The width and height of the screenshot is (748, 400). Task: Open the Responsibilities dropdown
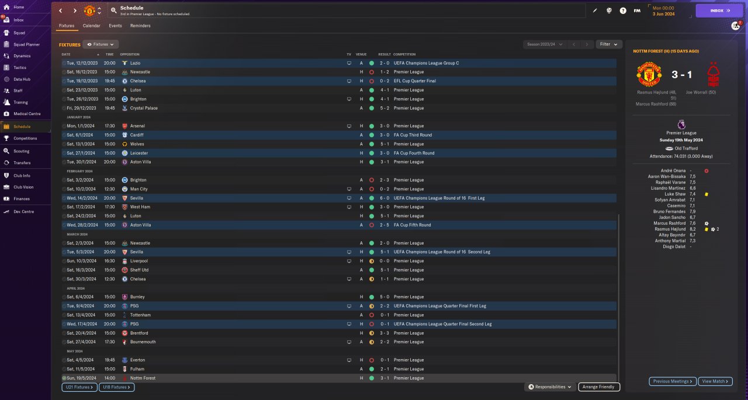pyautogui.click(x=549, y=387)
